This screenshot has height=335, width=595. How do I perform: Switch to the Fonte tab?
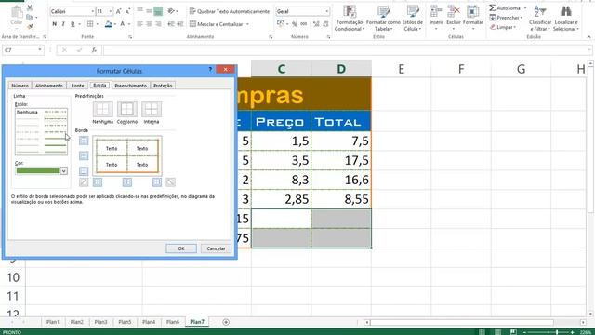[x=78, y=86]
